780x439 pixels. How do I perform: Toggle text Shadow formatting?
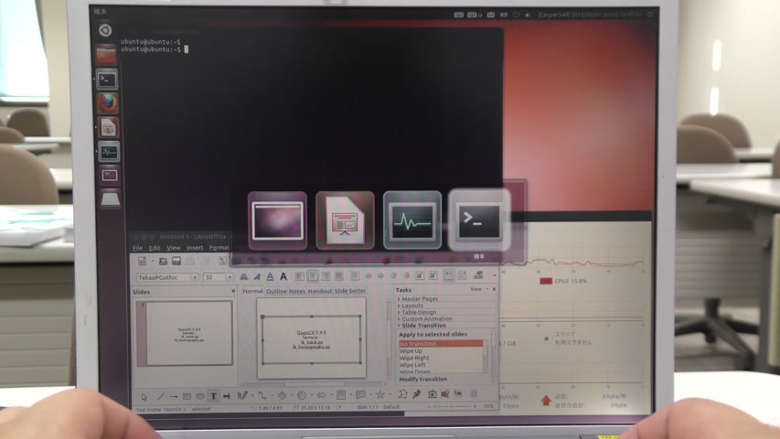click(x=283, y=276)
